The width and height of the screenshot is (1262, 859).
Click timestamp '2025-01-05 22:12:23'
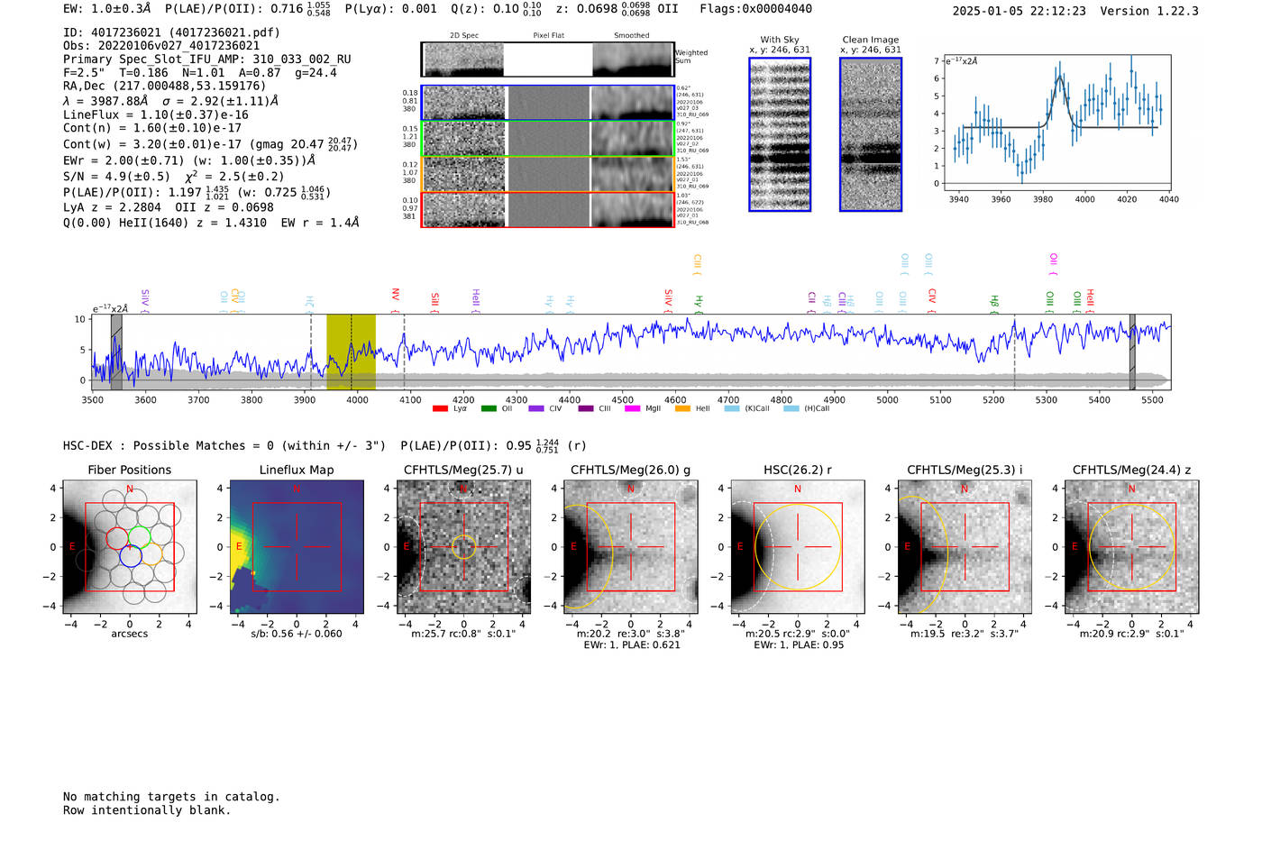1020,11
